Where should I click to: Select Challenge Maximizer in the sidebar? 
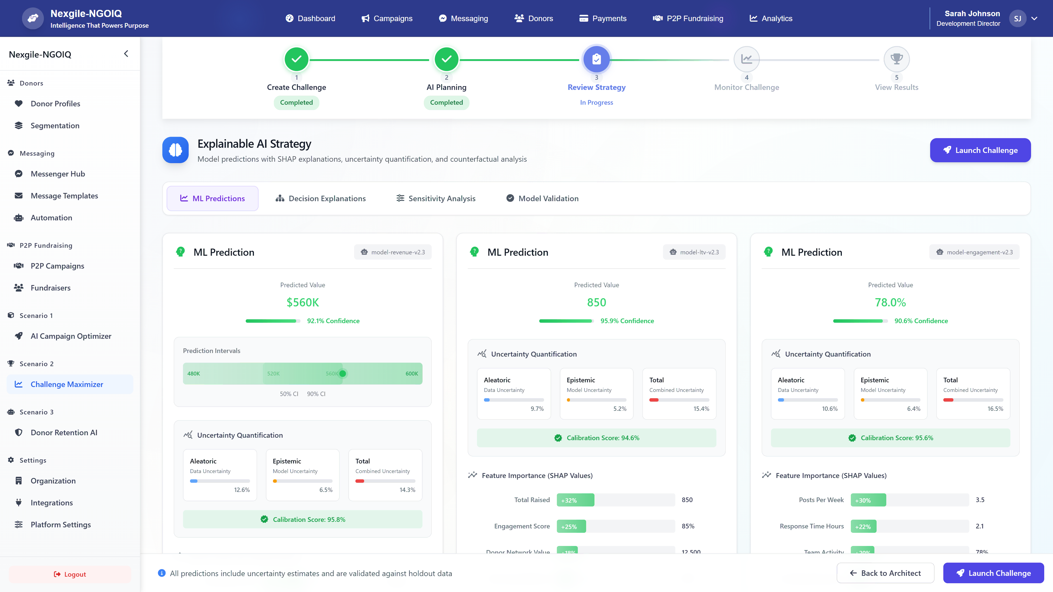[67, 385]
